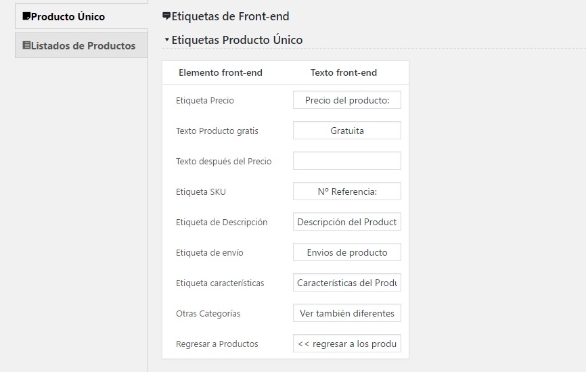Click the Texto front-end column header
Screen dimensions: 586x372
[344, 72]
